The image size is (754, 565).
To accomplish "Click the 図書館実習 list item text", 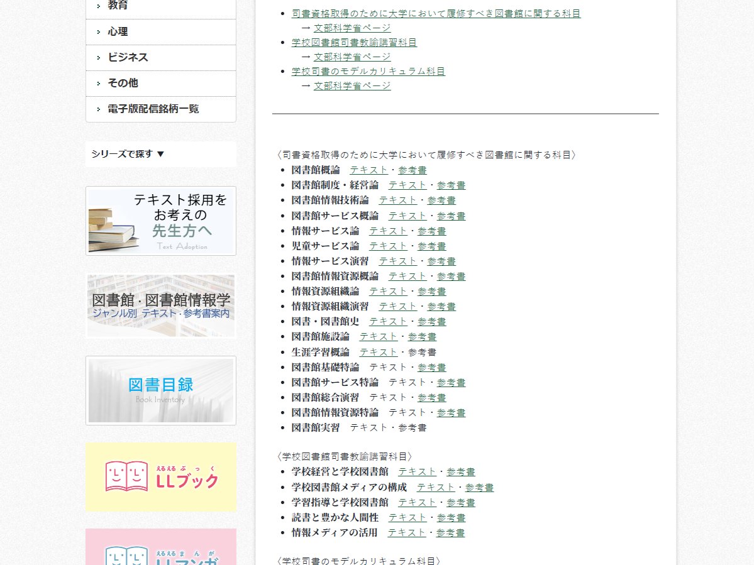I will (x=316, y=427).
